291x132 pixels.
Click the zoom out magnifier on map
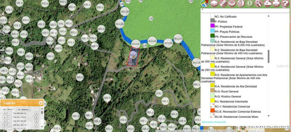pyautogui.click(x=3, y=32)
